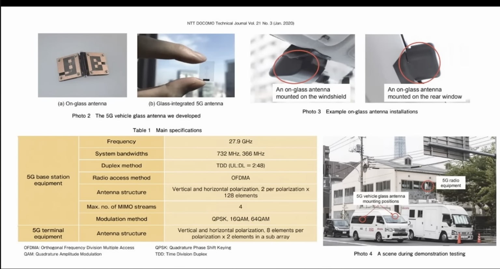Image resolution: width=500 pixels, height=269 pixels.
Task: Select the red circle on the rear window
Action: pos(420,62)
